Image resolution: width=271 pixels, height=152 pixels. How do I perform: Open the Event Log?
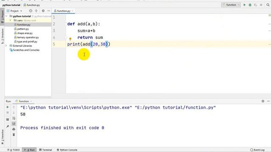(x=257, y=150)
